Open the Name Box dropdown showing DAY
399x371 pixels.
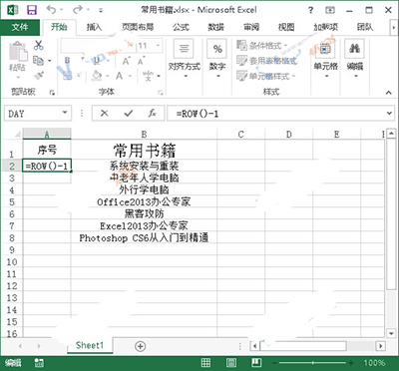(65, 113)
